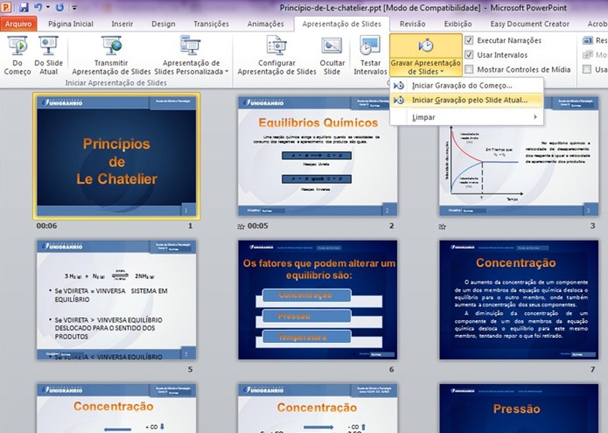This screenshot has width=608, height=433.
Task: Enable Mostrar Controles de Mídia checkbox
Action: 469,70
